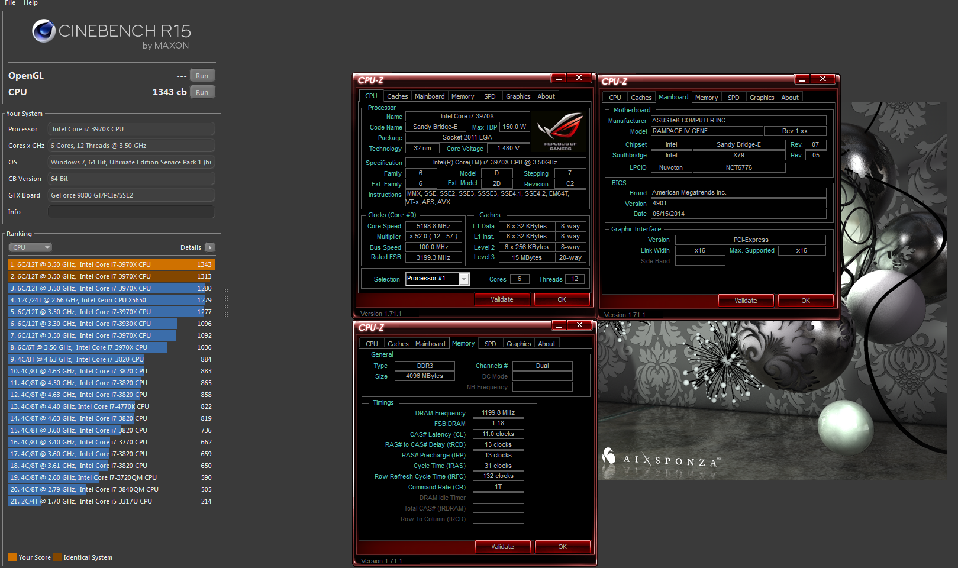Select the i7-3930K ranking row
Screen dimensions: 958x568
(x=111, y=324)
